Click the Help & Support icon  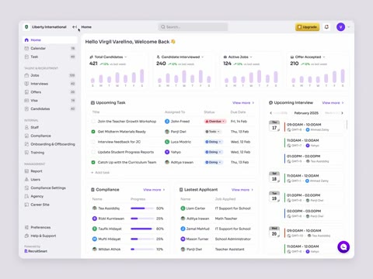coord(26,236)
